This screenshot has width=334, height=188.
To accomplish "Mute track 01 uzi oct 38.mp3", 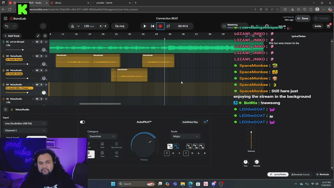I will tap(37, 42).
